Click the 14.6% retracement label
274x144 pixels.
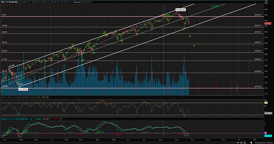point(4,25)
